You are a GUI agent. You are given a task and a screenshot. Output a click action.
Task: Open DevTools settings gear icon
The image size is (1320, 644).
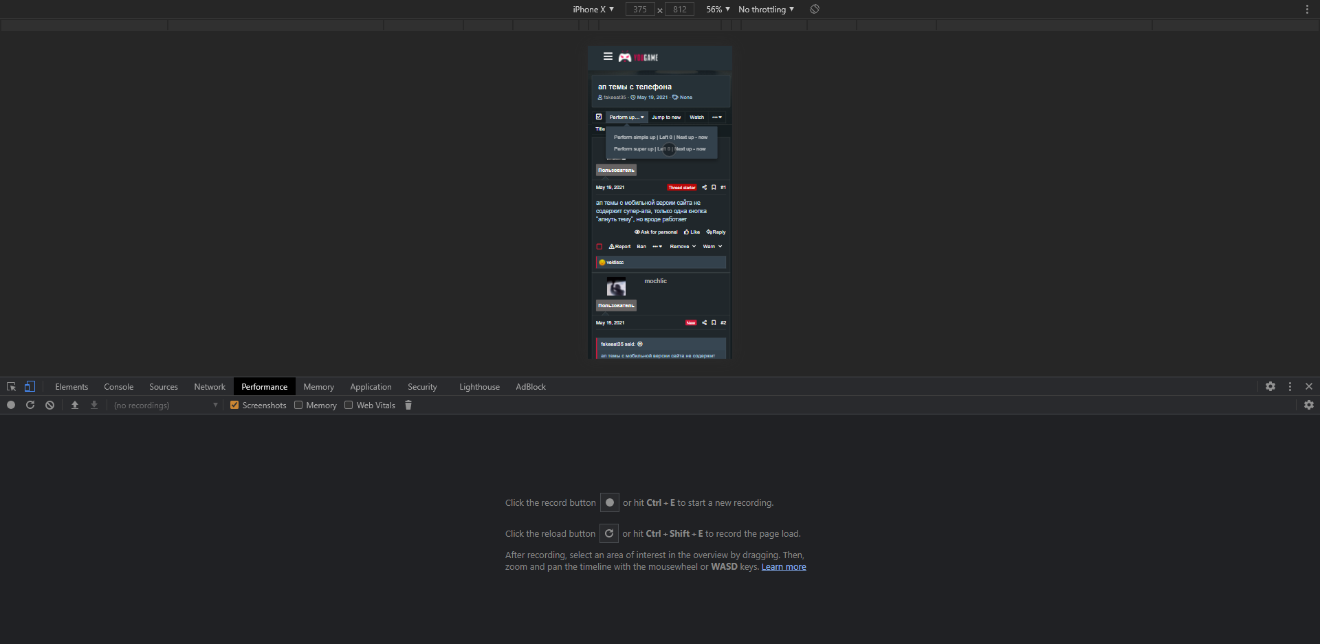point(1270,387)
